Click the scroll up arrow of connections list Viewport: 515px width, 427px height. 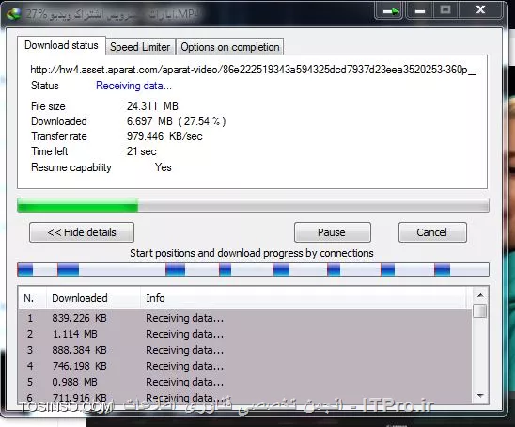480,295
